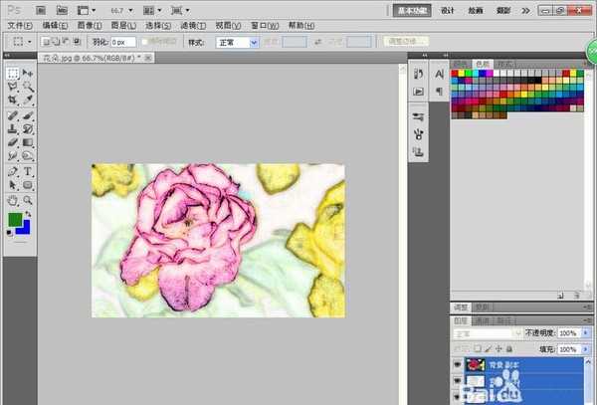
Task: Open the 图像 menu
Action: pos(88,24)
